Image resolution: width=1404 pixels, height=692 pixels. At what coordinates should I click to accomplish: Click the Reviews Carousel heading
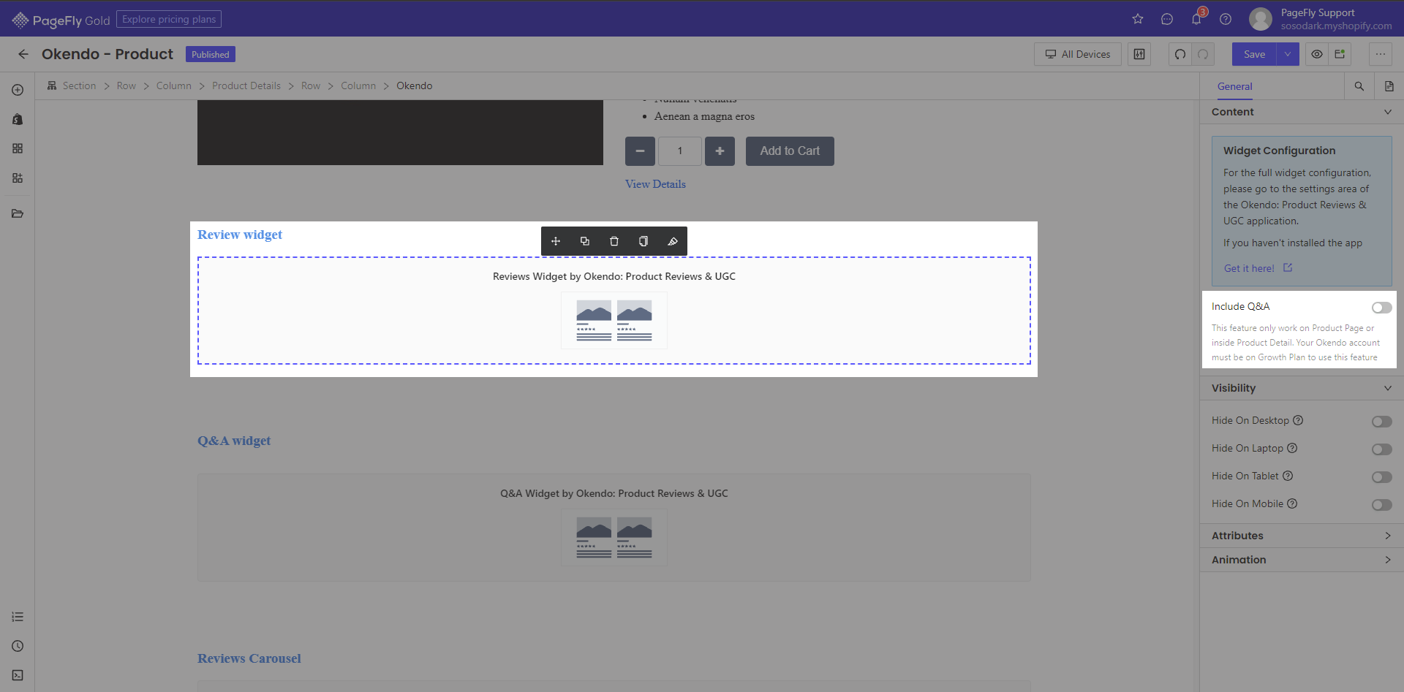[249, 658]
